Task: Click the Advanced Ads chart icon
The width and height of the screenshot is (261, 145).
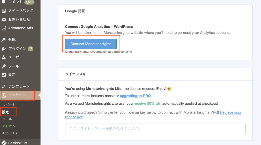Action: [4, 28]
